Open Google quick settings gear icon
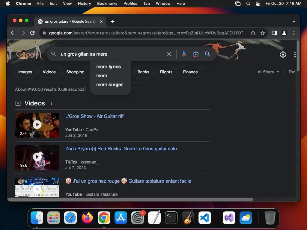Screen dimensions: 307x230 tap(283, 55)
